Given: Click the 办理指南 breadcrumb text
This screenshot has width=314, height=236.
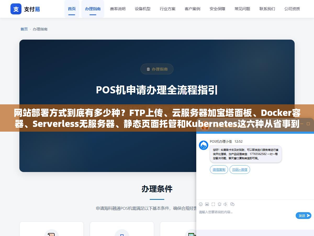Looking at the screenshot, I should [x=40, y=29].
